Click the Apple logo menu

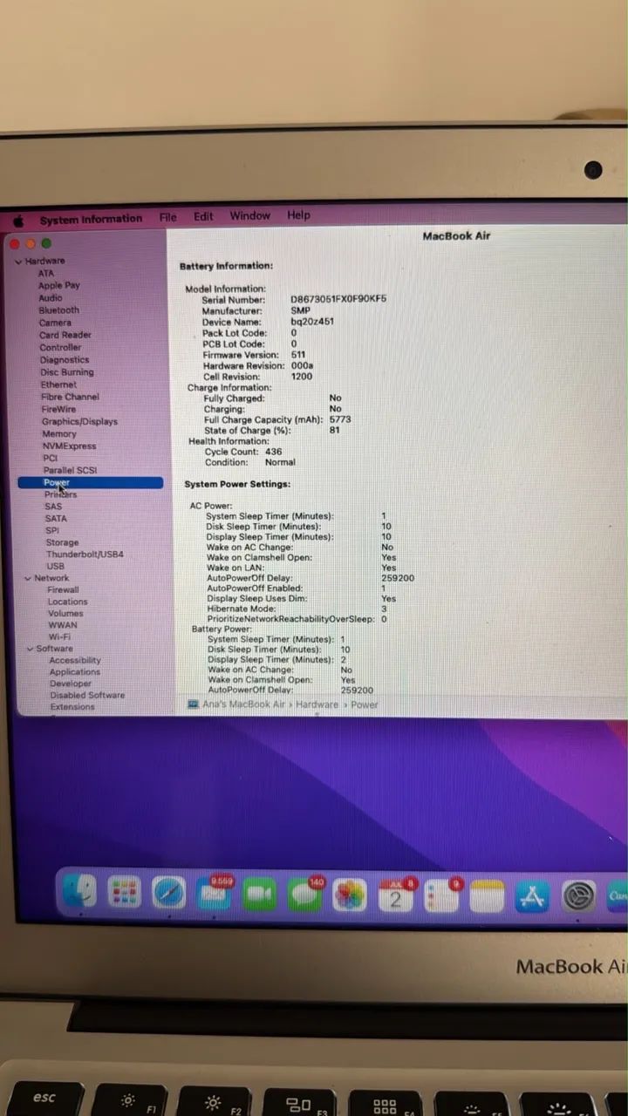(x=18, y=221)
